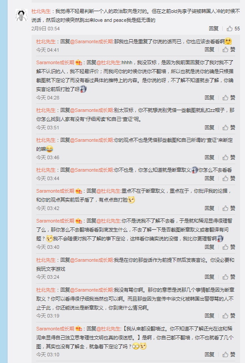Reply to the top comment dated 2月9日 03:54
The width and height of the screenshot is (245, 363).
click(x=213, y=29)
